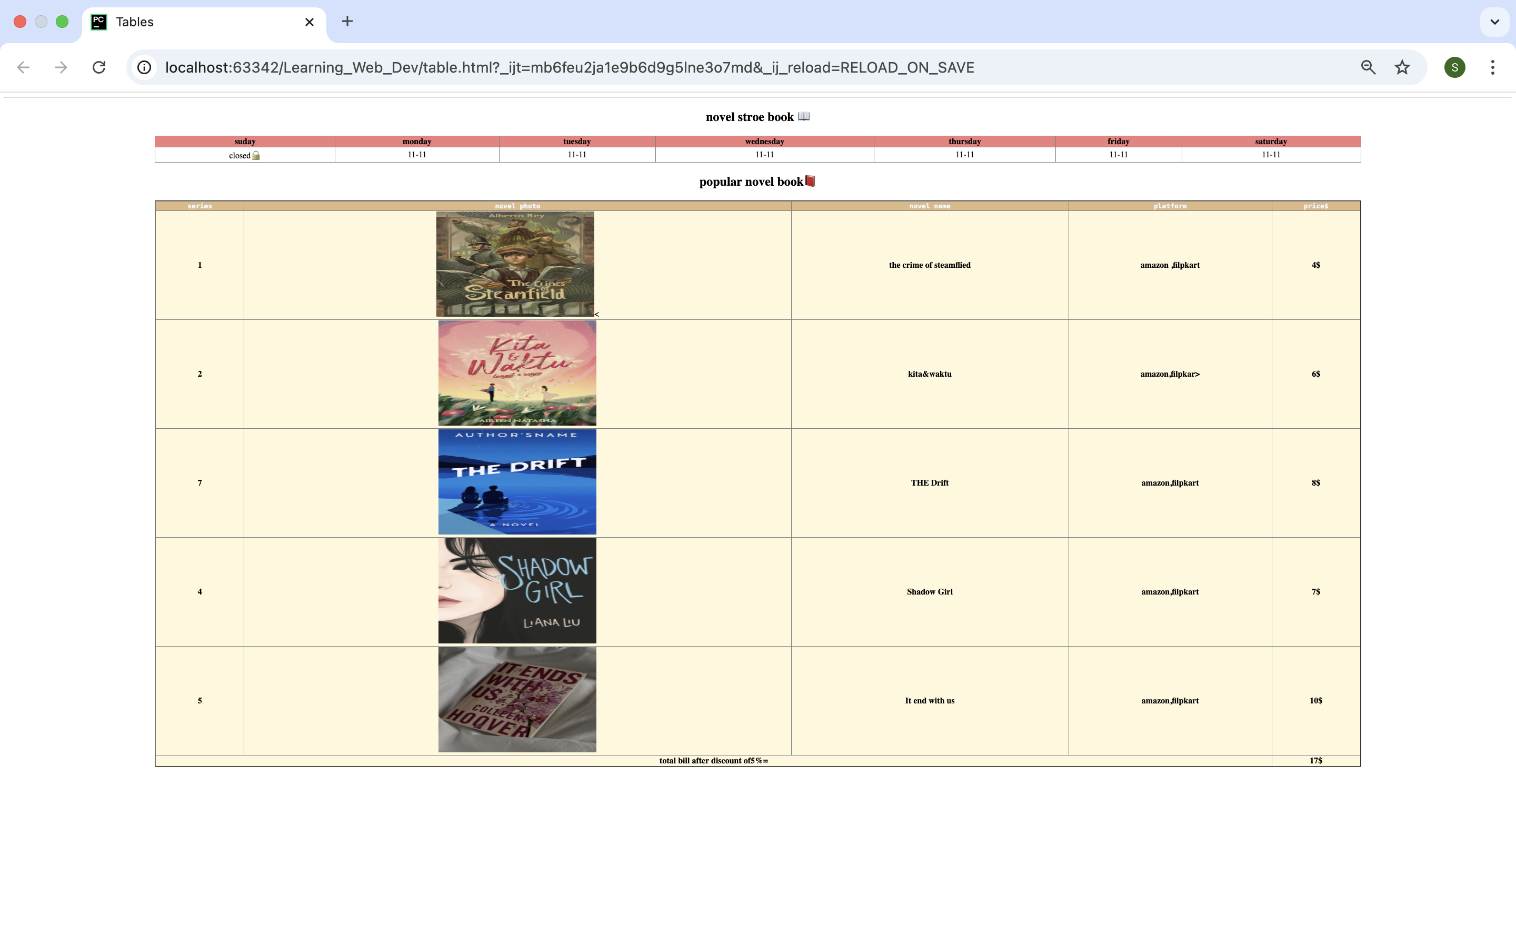Open Chrome's three-dot menu
Viewport: 1516px width, 947px height.
1493,67
